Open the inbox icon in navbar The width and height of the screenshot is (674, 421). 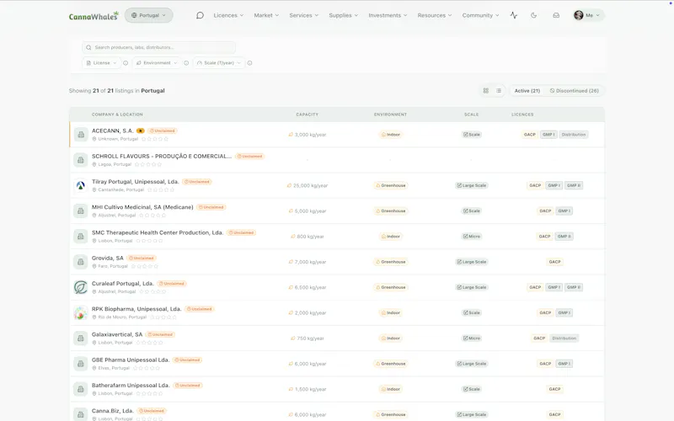[556, 15]
